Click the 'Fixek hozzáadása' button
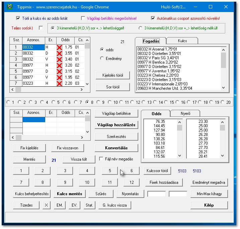Image resolution: width=240 pixels, height=229 pixels. click(x=164, y=182)
